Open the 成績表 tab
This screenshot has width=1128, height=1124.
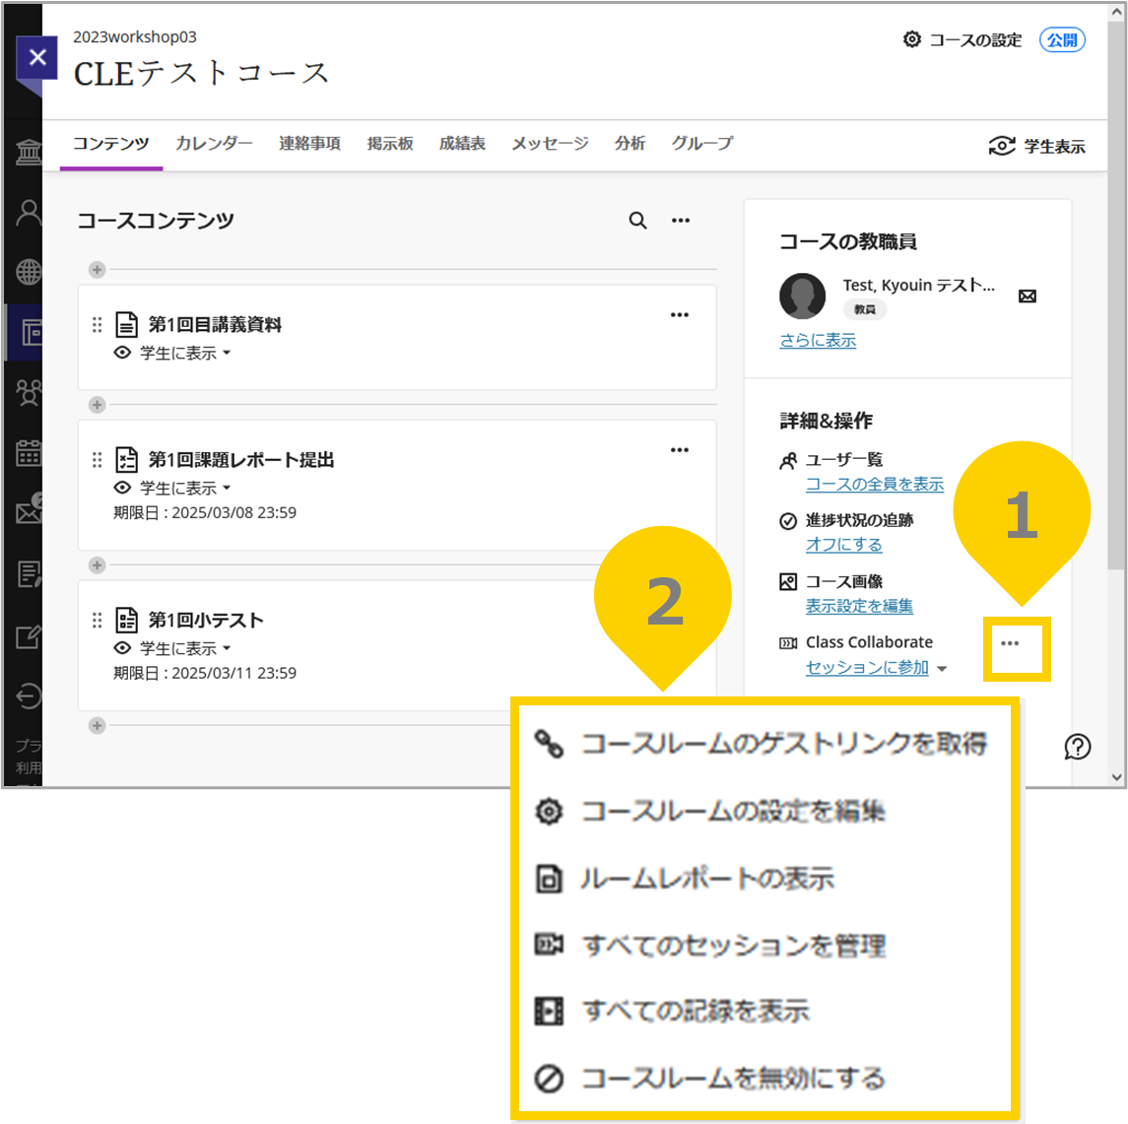462,143
